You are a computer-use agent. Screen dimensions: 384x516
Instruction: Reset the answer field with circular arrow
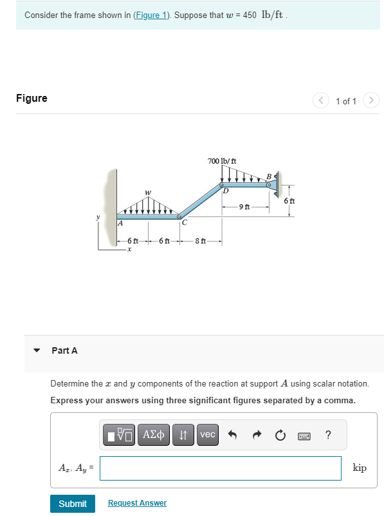pyautogui.click(x=280, y=435)
